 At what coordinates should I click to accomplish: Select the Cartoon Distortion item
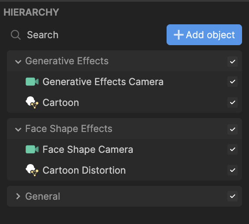pos(124,170)
